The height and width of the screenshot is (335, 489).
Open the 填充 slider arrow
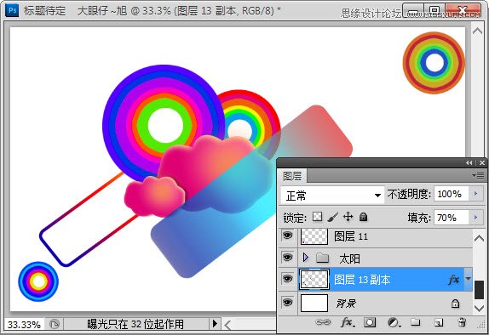(476, 217)
